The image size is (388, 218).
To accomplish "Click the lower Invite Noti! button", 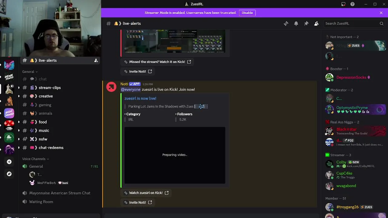I will tap(138, 203).
